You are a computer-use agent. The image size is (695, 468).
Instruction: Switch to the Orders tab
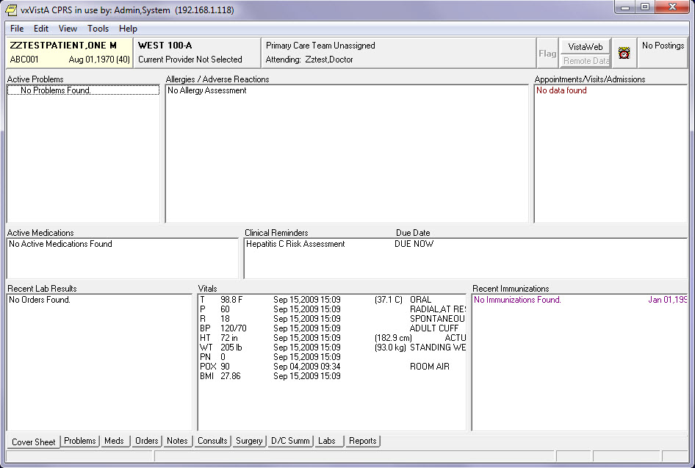[147, 441]
